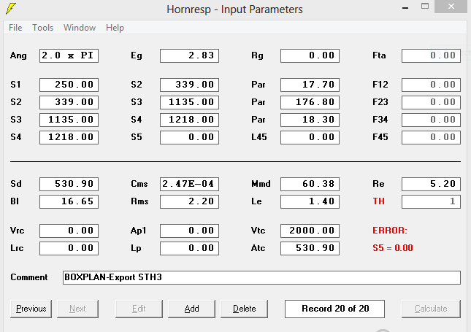Click the S4 field in the F34 row
471x332 pixels.
pyautogui.click(x=190, y=120)
